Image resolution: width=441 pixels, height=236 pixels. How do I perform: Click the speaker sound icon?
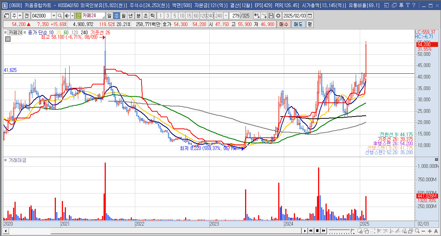point(67,16)
